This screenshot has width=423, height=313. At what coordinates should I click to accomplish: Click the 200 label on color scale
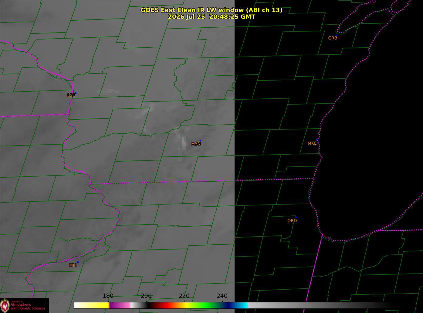click(146, 296)
